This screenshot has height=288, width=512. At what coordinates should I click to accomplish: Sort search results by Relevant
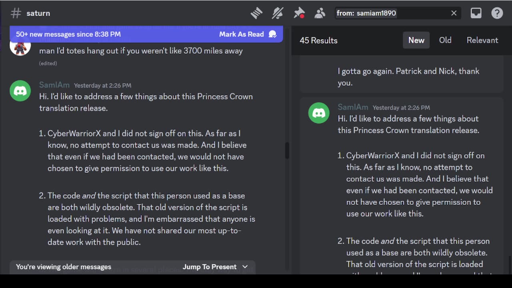[x=482, y=40]
